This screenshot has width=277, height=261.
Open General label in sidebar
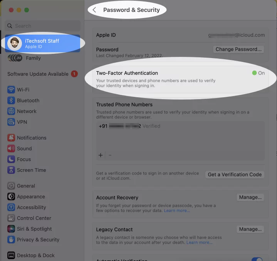26,186
